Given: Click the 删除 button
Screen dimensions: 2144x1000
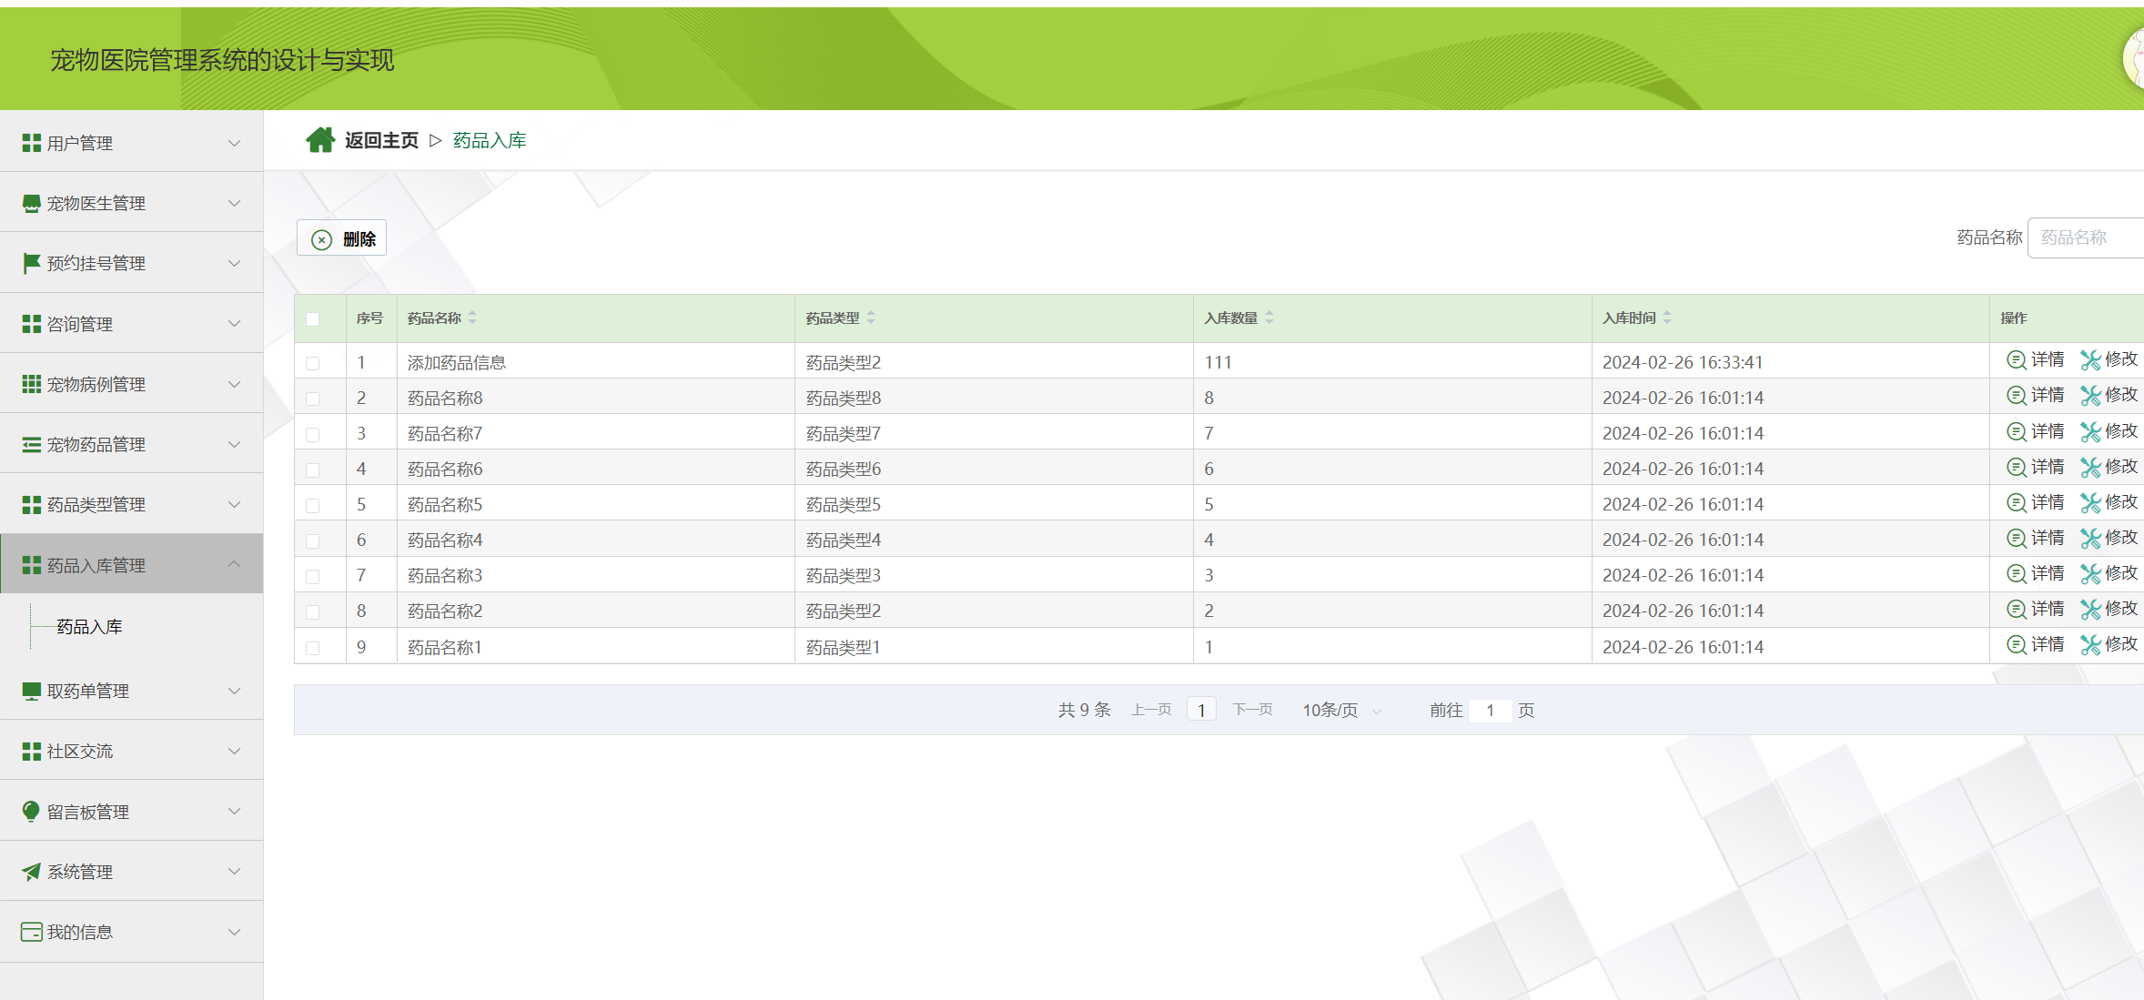Looking at the screenshot, I should tap(342, 238).
